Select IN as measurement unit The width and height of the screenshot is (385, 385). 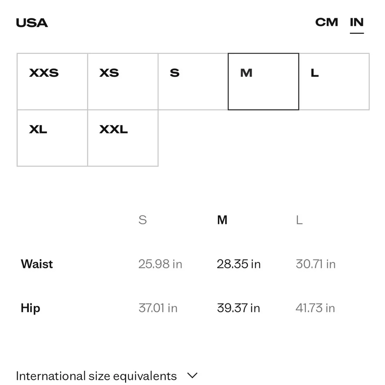tap(357, 22)
